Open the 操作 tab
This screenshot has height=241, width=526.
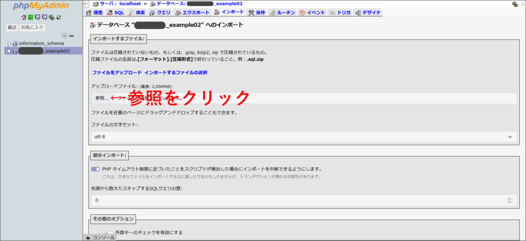[x=257, y=13]
